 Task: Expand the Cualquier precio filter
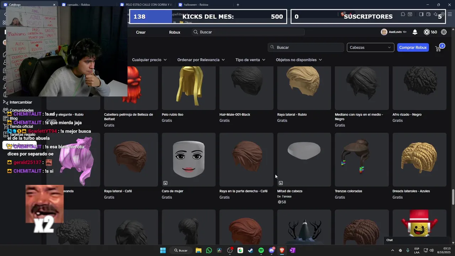coord(149,60)
